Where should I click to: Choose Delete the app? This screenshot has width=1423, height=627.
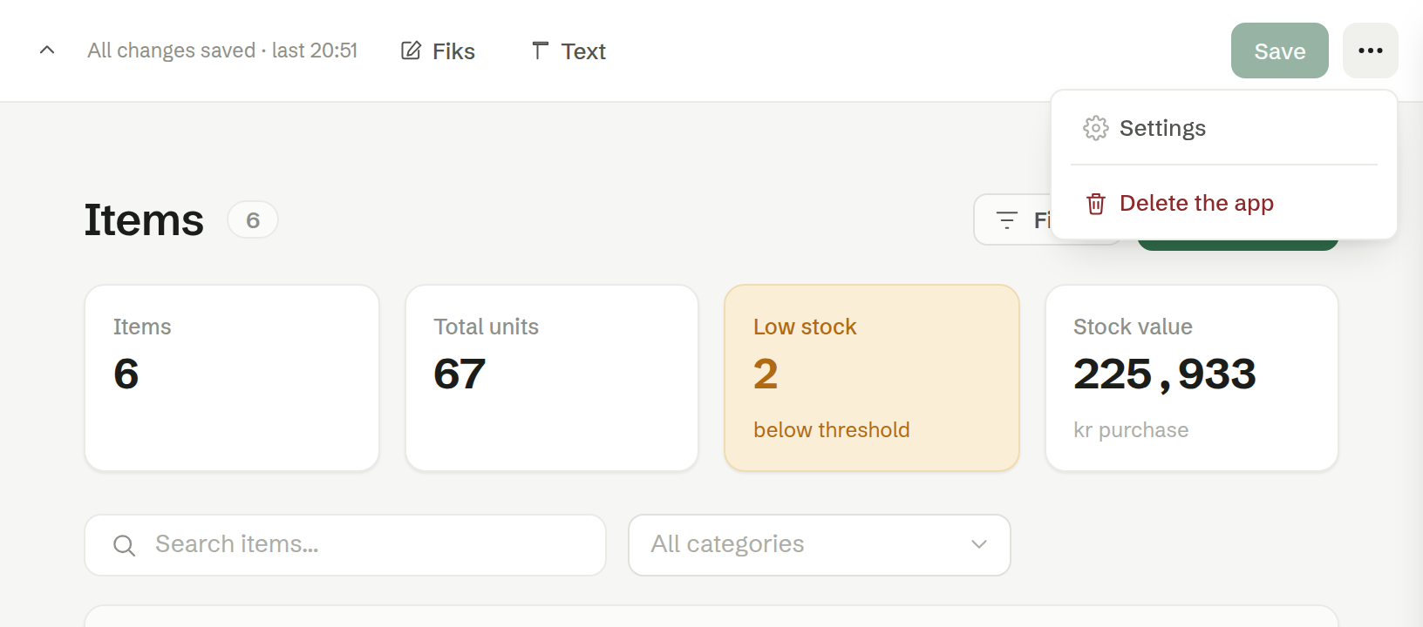pyautogui.click(x=1223, y=203)
